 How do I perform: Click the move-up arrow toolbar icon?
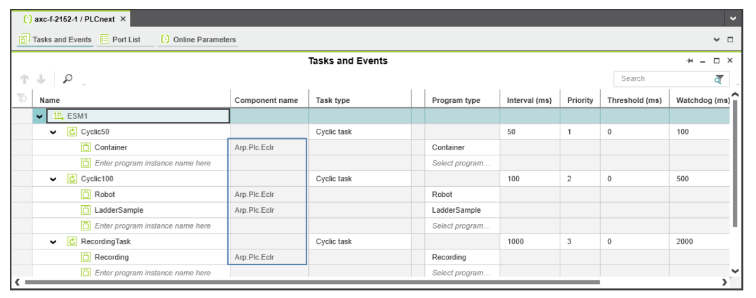click(24, 79)
